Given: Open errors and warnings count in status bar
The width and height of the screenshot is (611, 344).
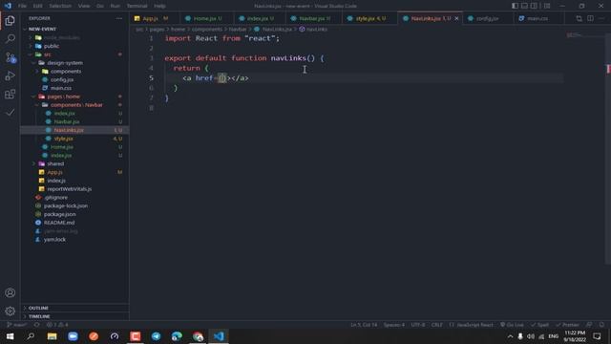Looking at the screenshot, I should point(57,325).
